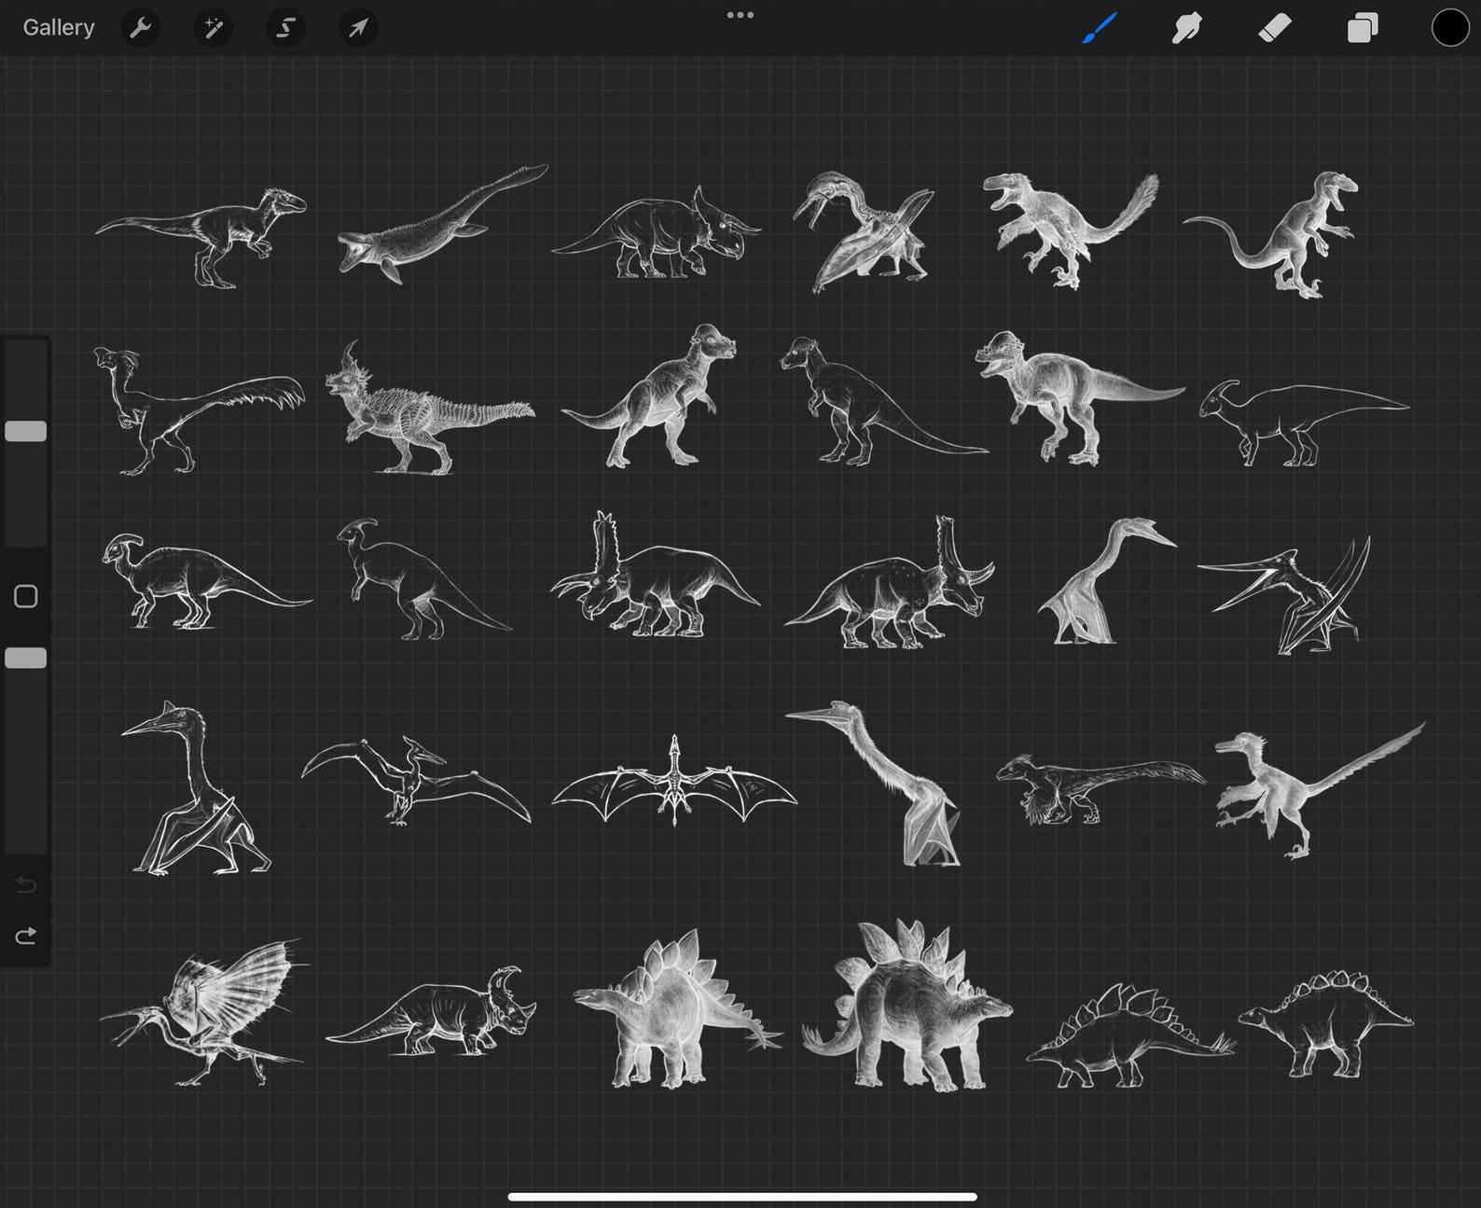The height and width of the screenshot is (1208, 1481).
Task: Tap the top-down pterosaur skeleton stamp
Action: click(674, 782)
